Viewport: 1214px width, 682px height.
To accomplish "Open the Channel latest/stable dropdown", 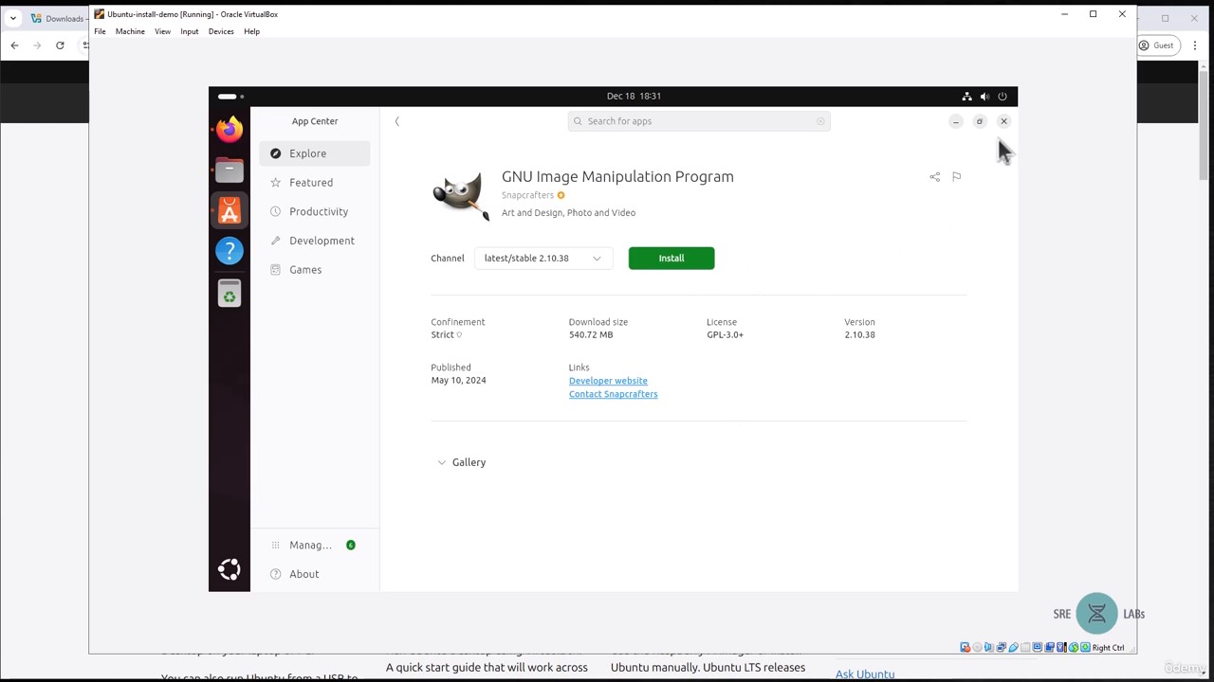I will coord(543,259).
